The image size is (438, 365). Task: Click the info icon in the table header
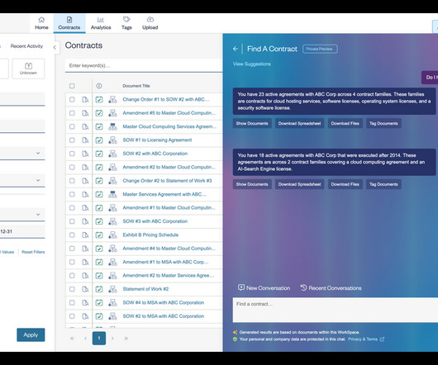click(99, 86)
